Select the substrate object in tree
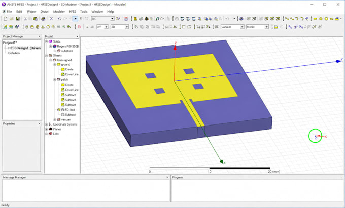This screenshot has width=345, height=208. [67, 51]
